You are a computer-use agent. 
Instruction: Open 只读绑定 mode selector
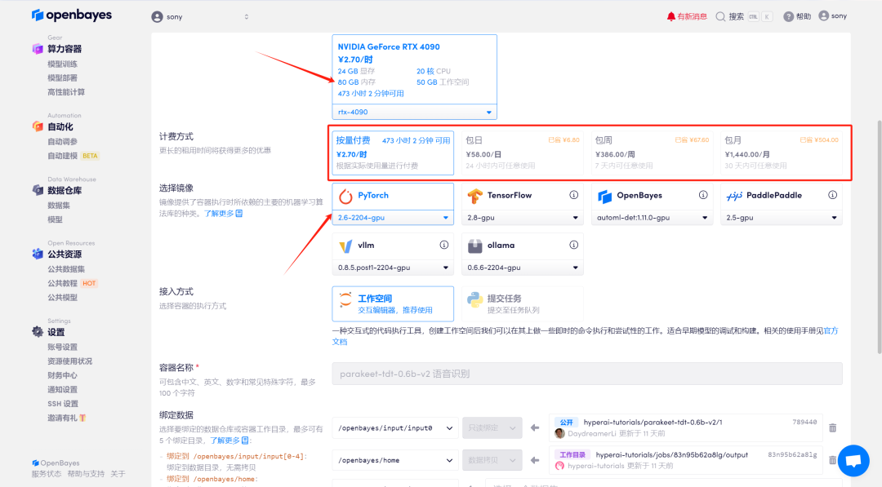492,428
